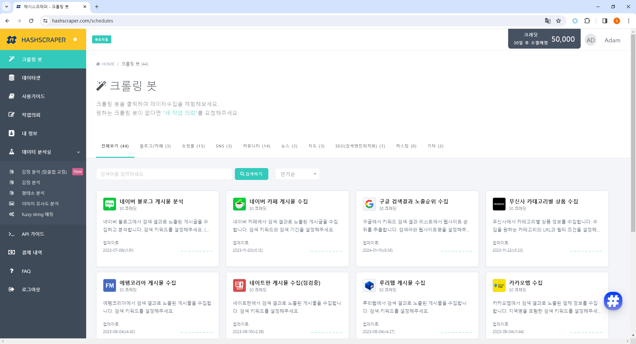Open the Chrome three-dot menu
The height and width of the screenshot is (344, 636).
point(629,21)
